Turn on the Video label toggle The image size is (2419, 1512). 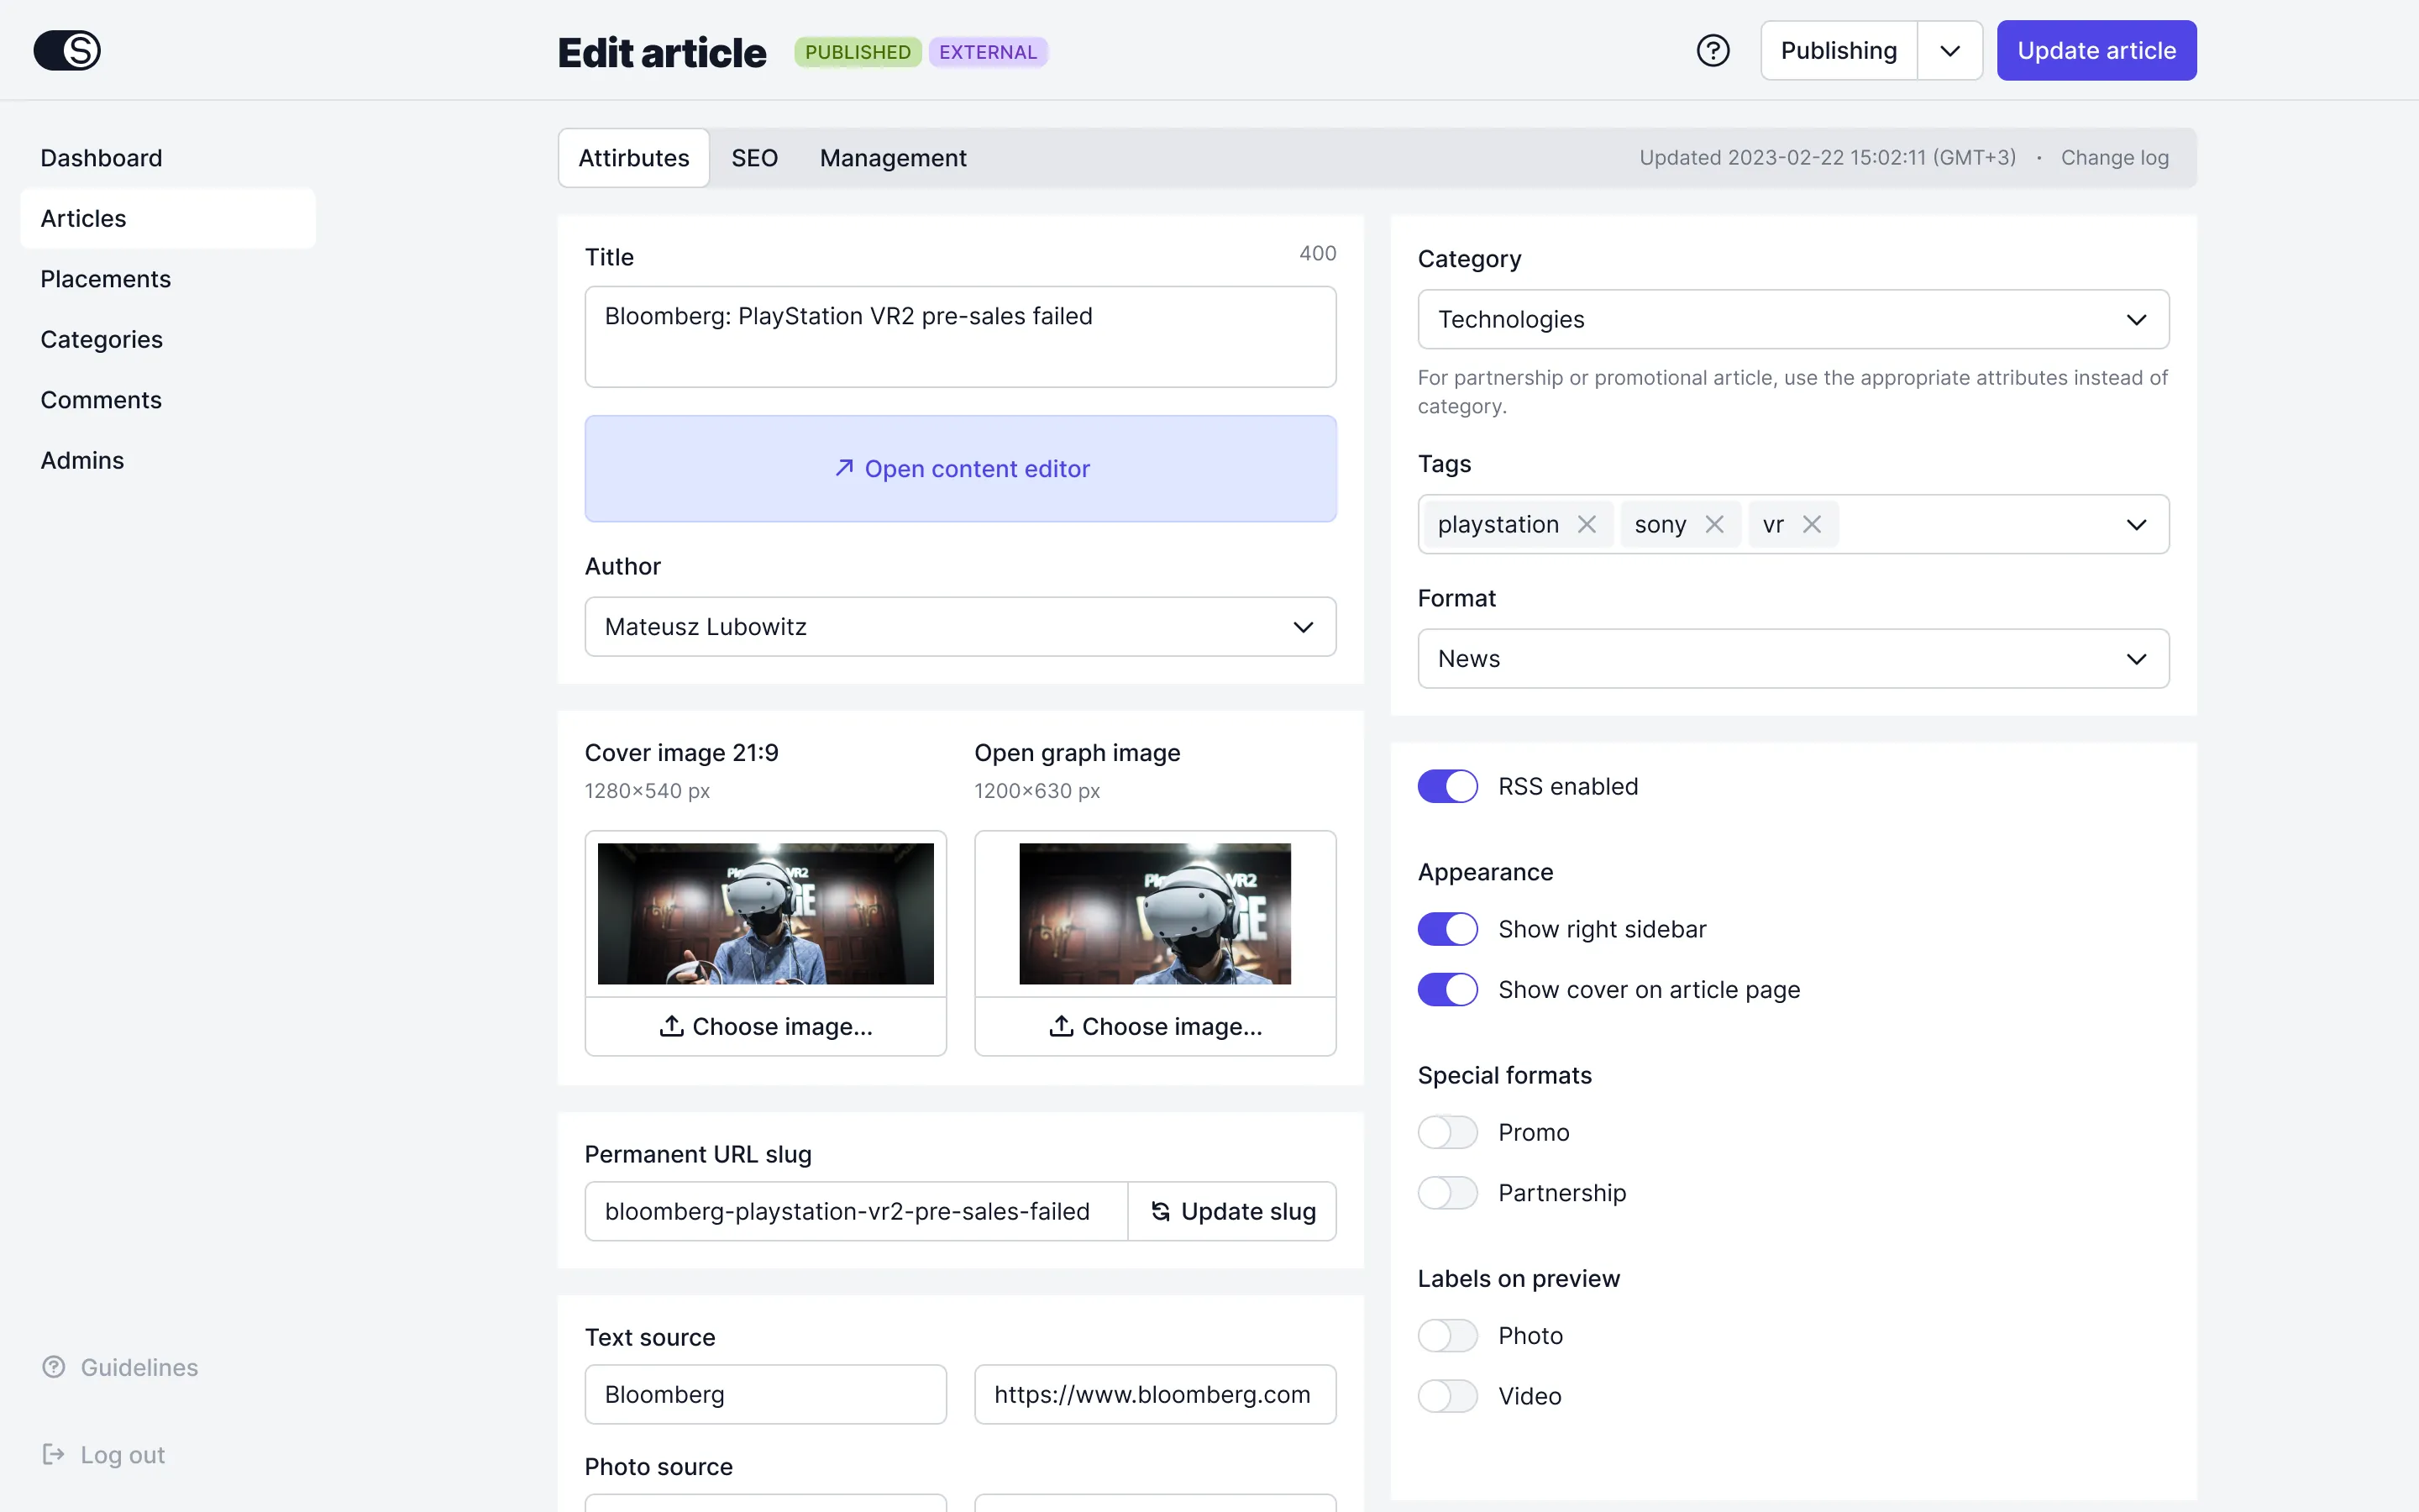(x=1447, y=1396)
